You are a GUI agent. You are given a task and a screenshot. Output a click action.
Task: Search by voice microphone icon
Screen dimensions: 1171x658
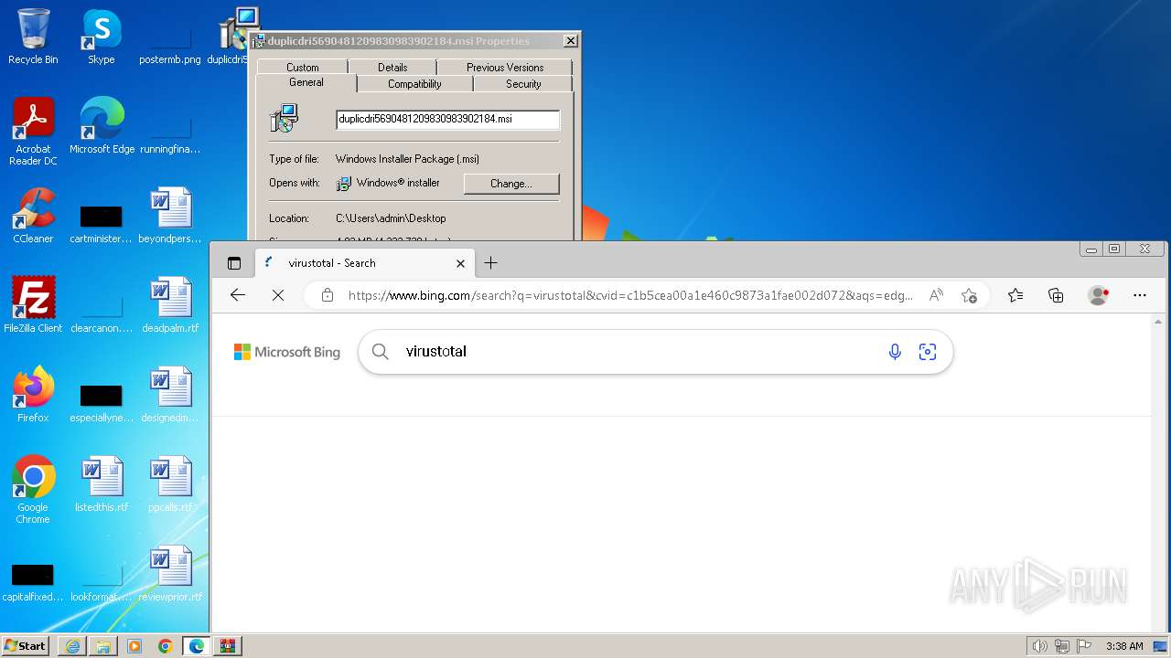point(895,352)
